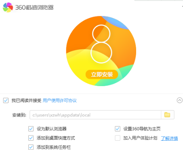This screenshot has width=183, height=150.
Task: Click the install path input field
Action: (95, 115)
